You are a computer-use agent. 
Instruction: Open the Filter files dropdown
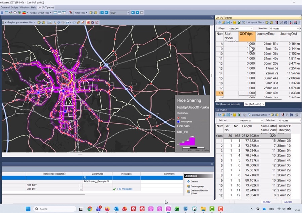click(x=81, y=13)
